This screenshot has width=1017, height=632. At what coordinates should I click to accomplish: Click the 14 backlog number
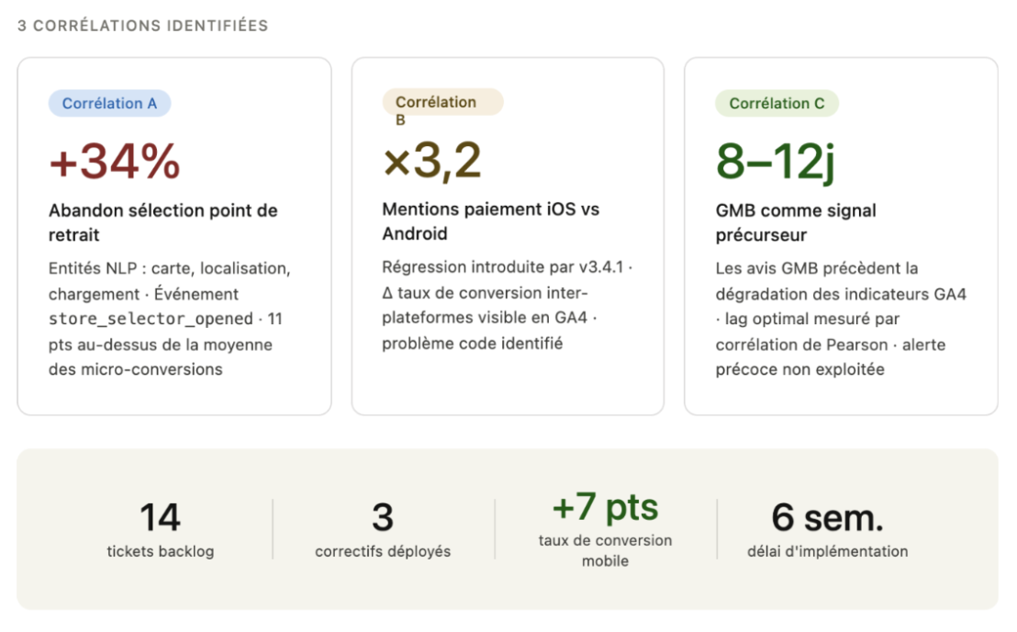tap(160, 518)
